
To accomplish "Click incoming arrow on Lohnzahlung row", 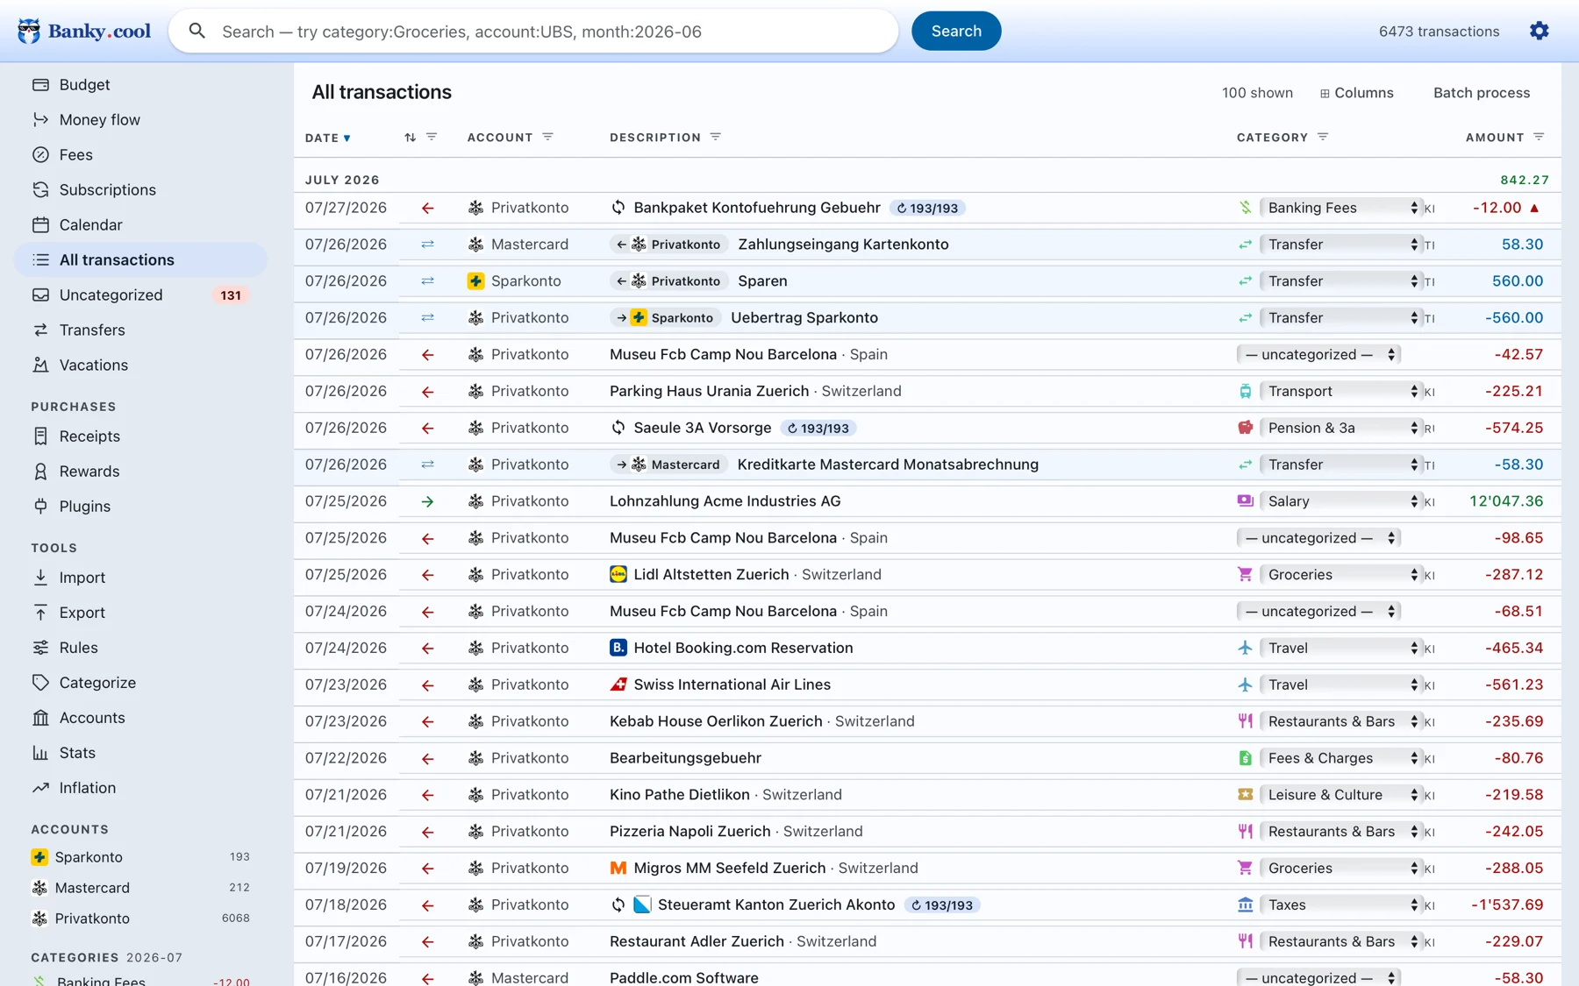I will click(x=427, y=501).
